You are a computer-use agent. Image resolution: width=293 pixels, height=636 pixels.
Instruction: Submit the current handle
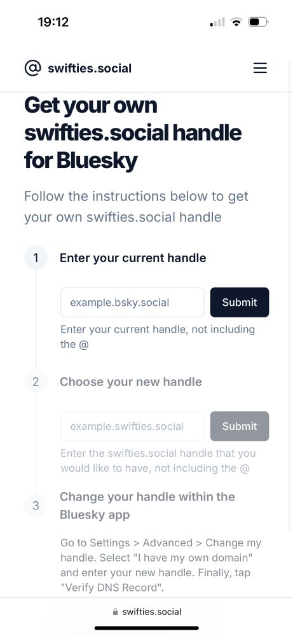pyautogui.click(x=240, y=302)
